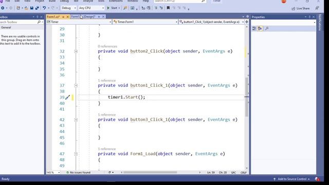
Task: Click the code cleanup broom icon
Action: 109,173
